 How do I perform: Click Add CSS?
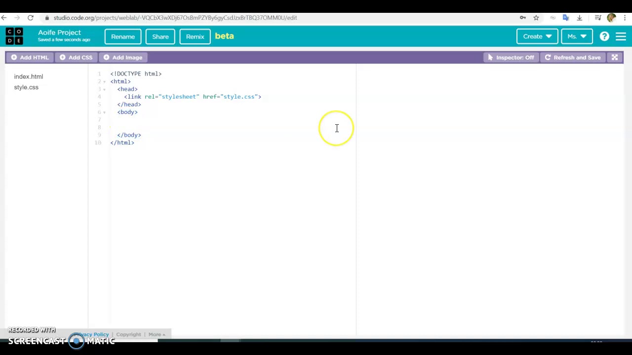point(76,58)
